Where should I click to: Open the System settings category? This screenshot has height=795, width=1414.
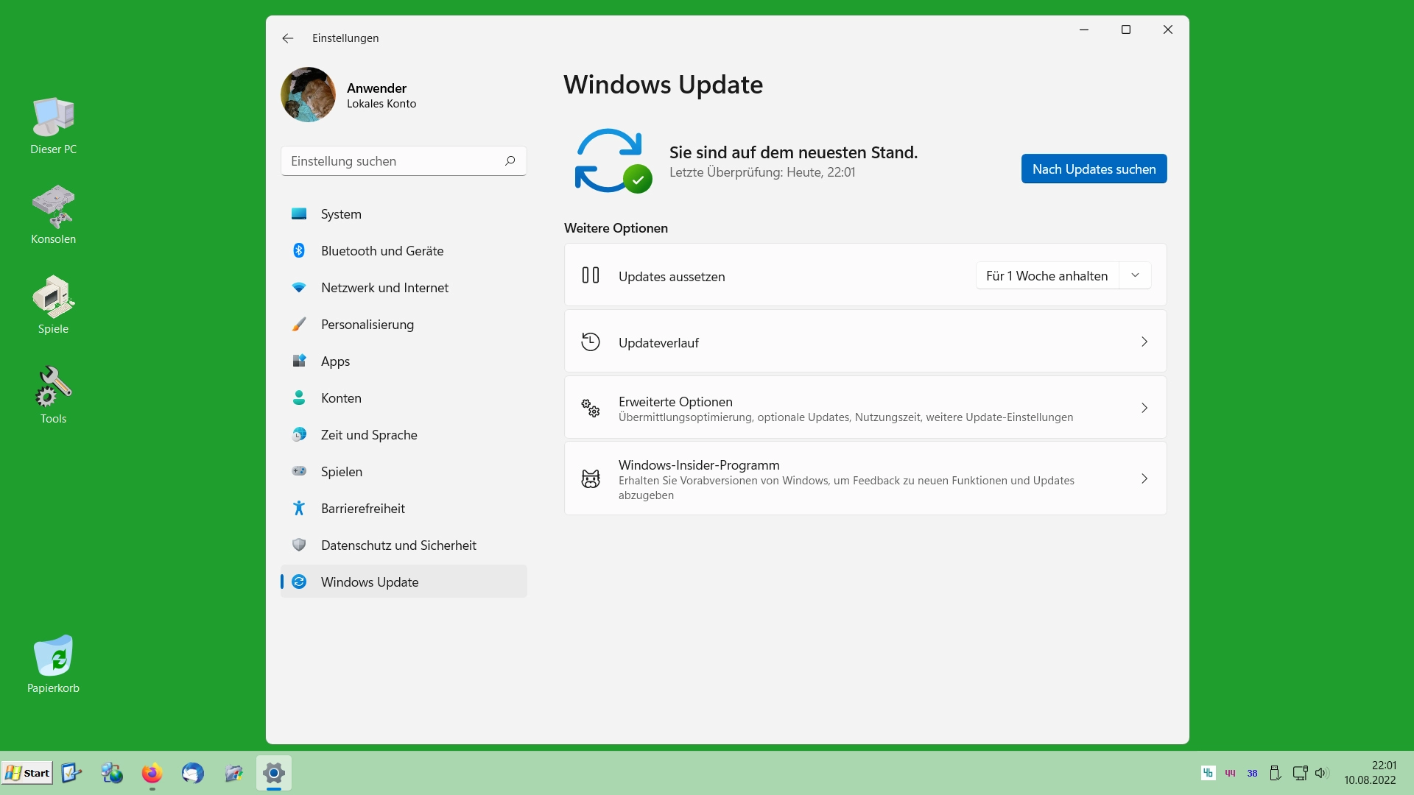coord(404,214)
